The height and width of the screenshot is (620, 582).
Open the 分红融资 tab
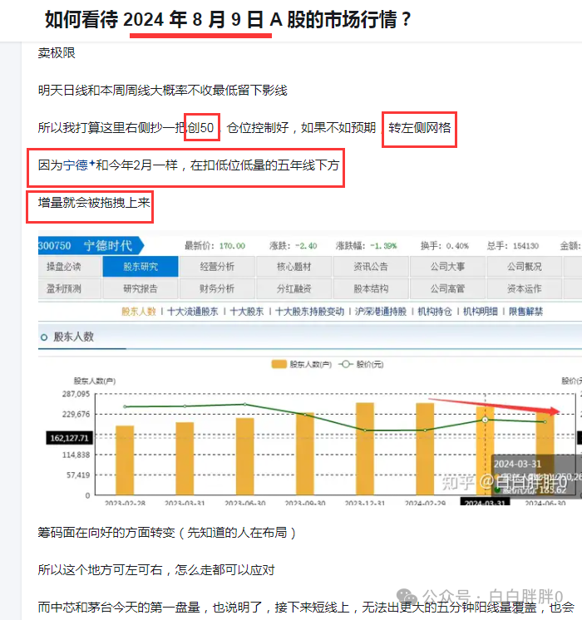pyautogui.click(x=293, y=288)
